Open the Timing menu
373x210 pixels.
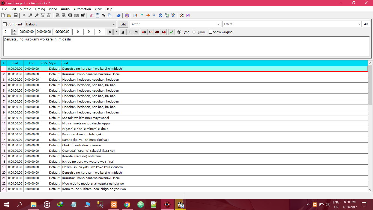[40, 9]
